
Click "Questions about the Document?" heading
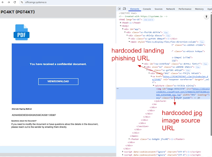pyautogui.click(x=24, y=121)
